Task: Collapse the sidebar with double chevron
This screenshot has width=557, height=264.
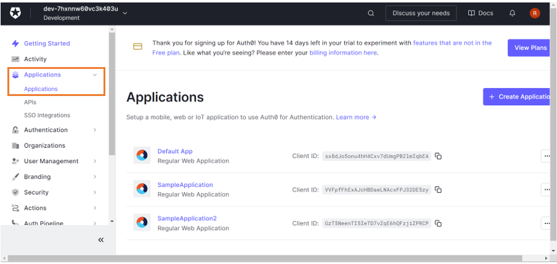Action: point(101,240)
